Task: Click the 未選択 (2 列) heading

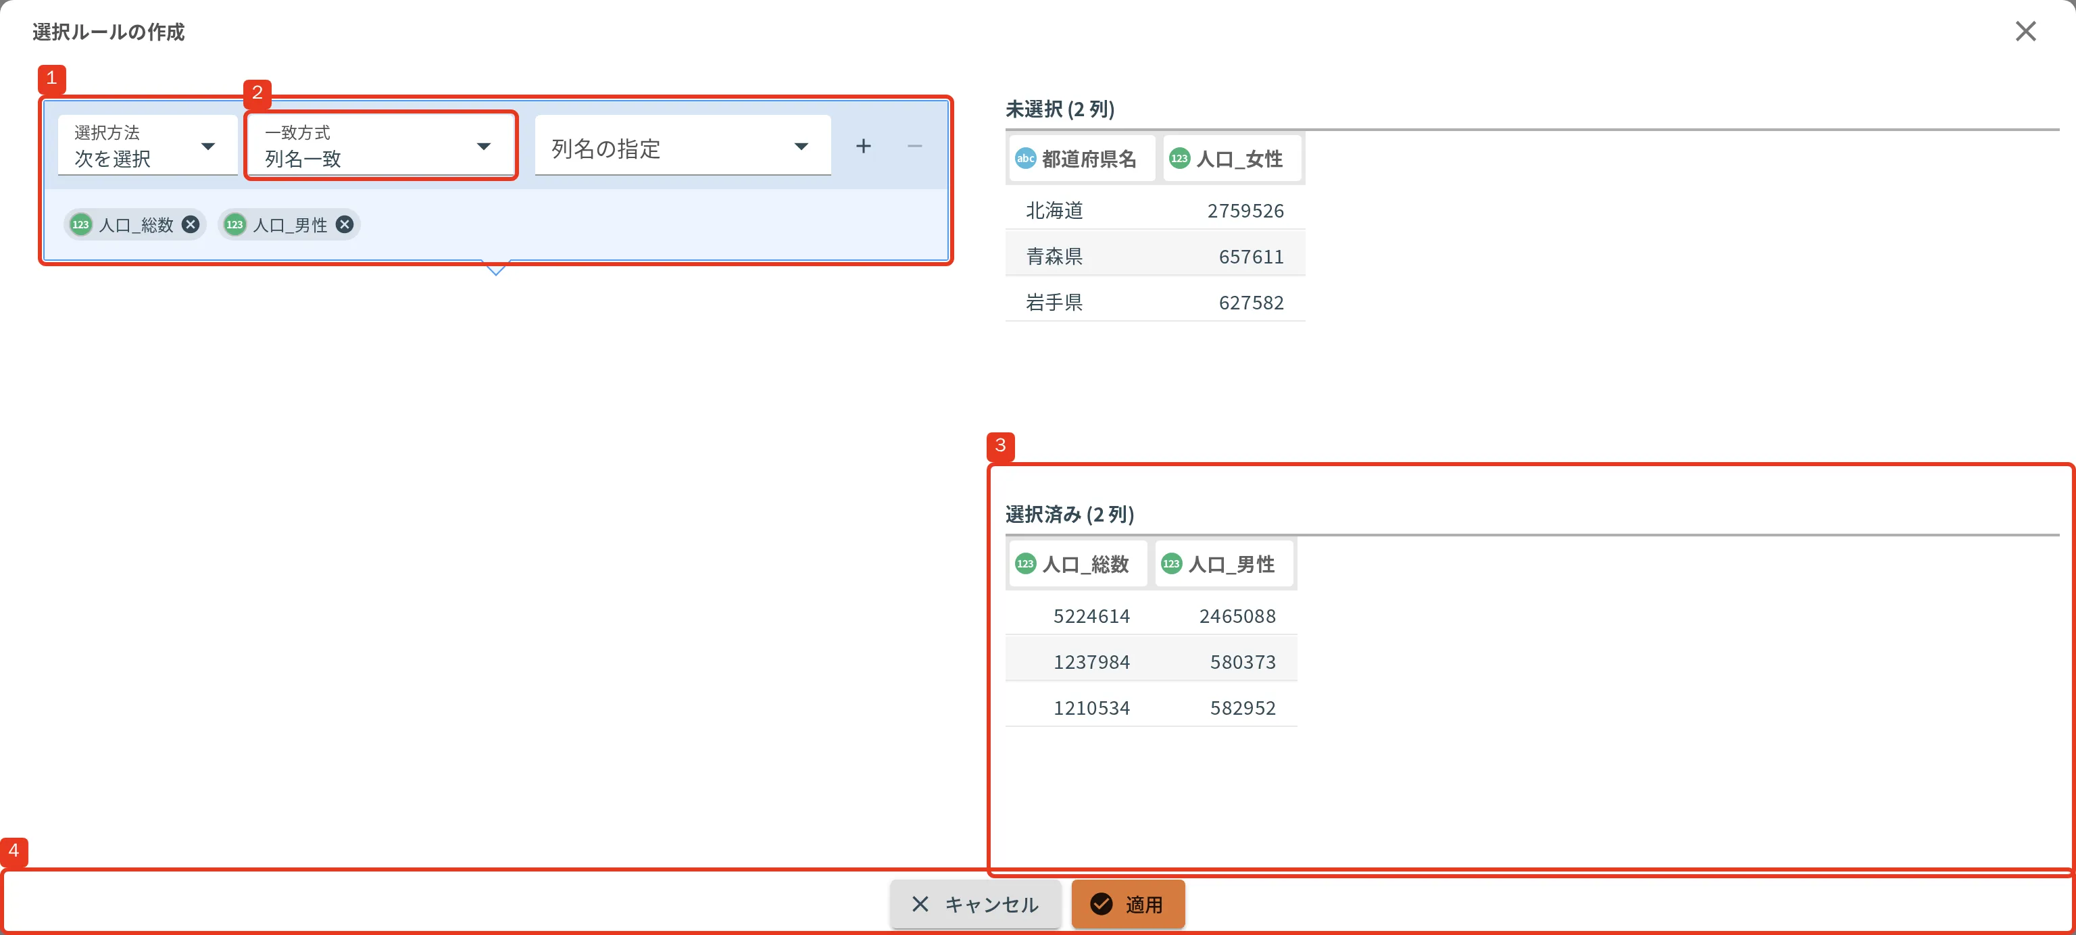Action: (x=1060, y=109)
